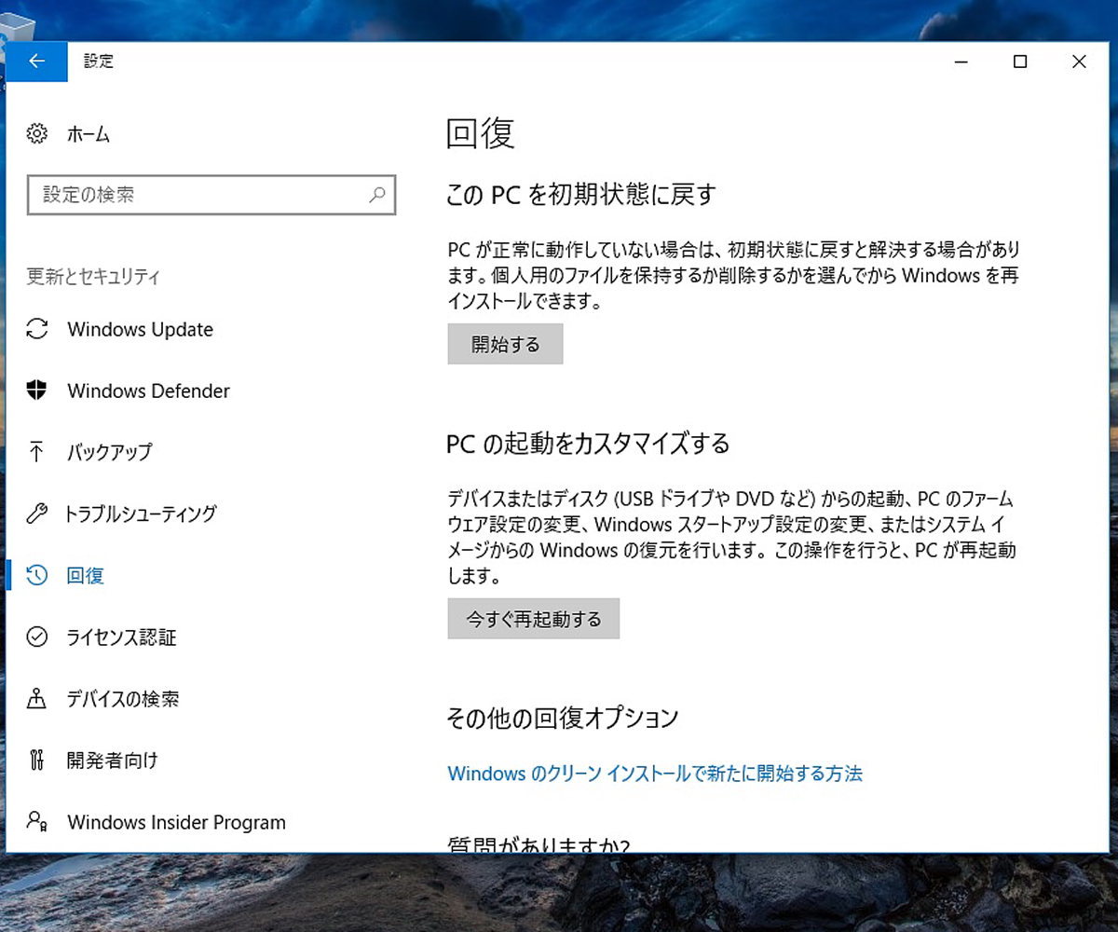Click the troubleshooting wrench icon
Image resolution: width=1118 pixels, height=932 pixels.
(x=36, y=514)
